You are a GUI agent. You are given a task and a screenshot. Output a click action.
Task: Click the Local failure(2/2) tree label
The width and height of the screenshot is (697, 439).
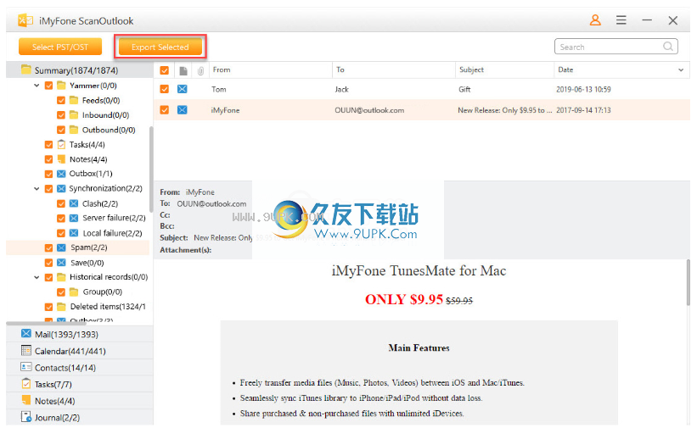tap(112, 233)
